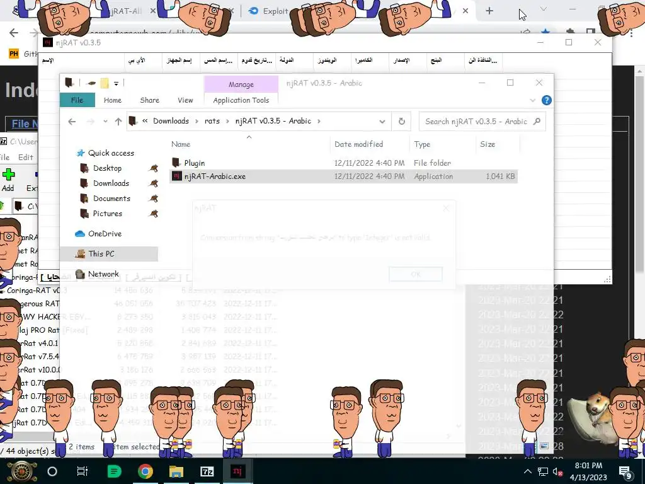Click the Downloads breadcrumb segment
Viewport: 645px width, 484px height.
[x=171, y=121]
